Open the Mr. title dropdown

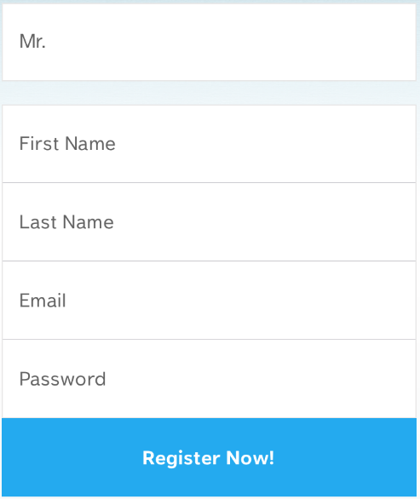(210, 42)
